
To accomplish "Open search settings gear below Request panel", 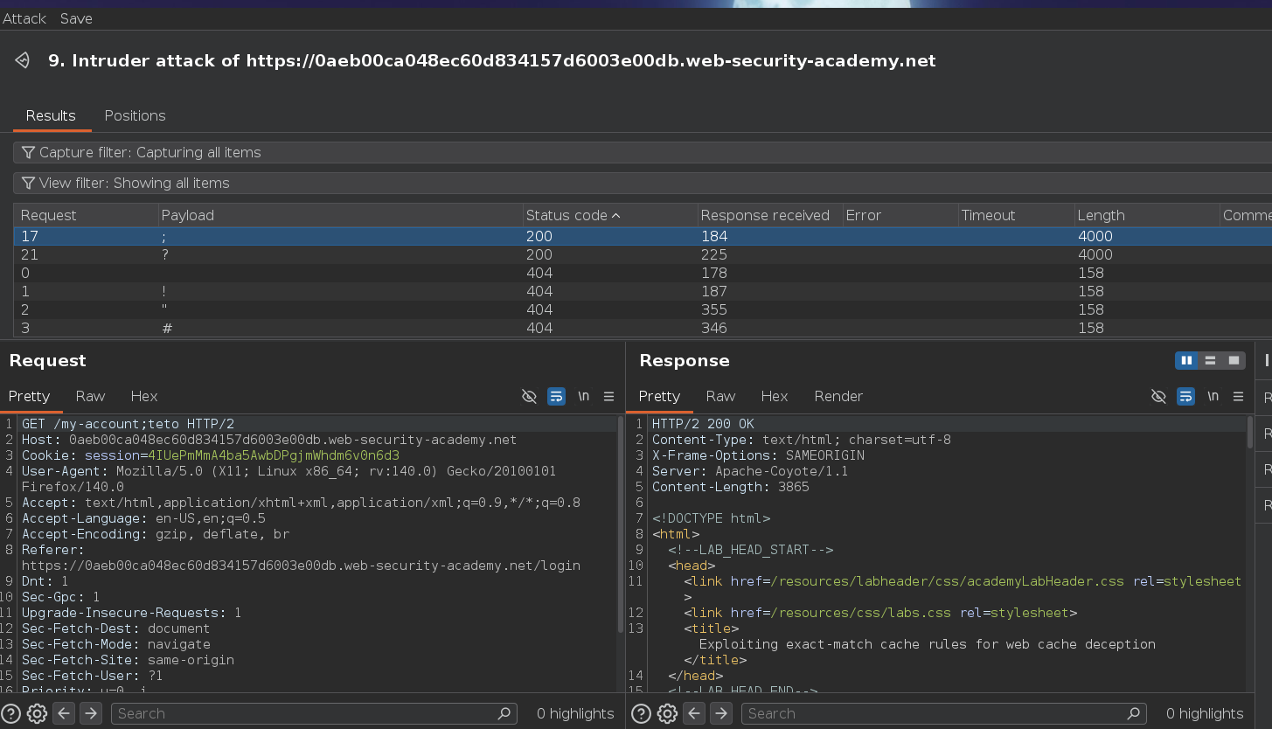I will [x=37, y=713].
